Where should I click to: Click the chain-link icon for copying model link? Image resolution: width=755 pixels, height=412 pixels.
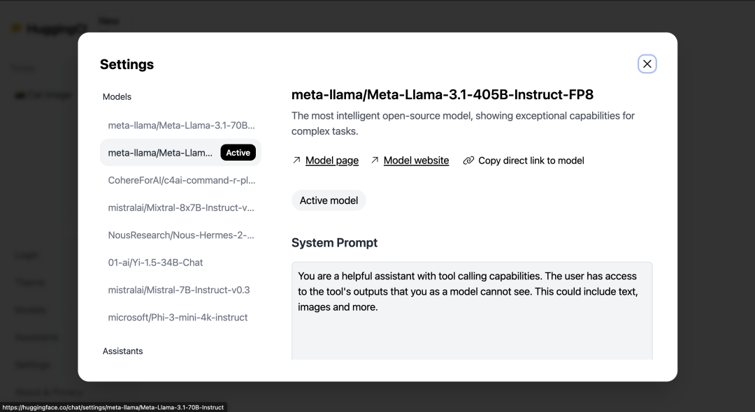point(468,161)
